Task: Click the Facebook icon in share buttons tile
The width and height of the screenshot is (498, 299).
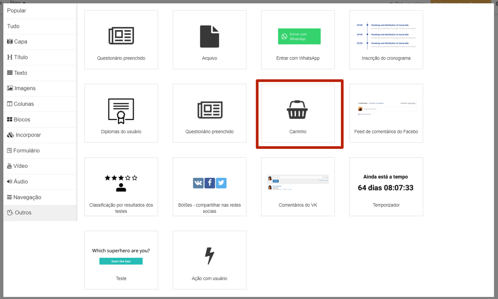Action: 210,183
